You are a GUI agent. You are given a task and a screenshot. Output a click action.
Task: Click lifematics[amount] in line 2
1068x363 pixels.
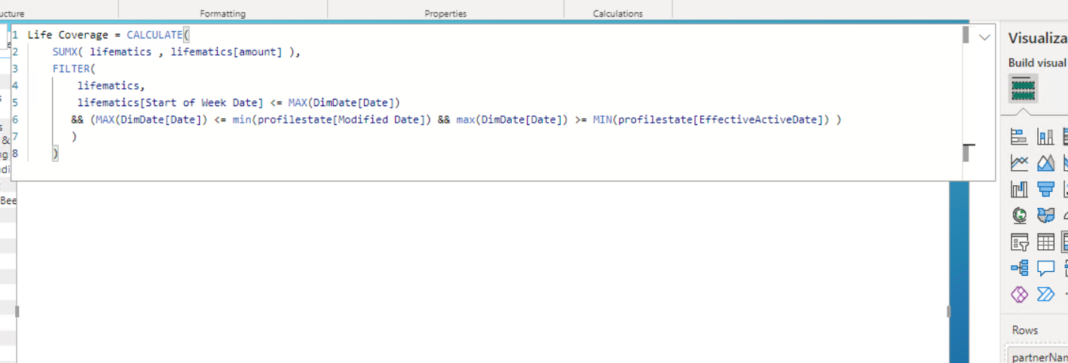pyautogui.click(x=226, y=52)
